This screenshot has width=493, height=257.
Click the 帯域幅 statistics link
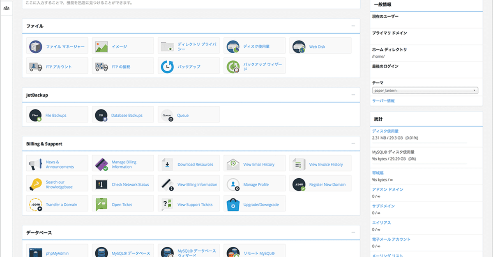pyautogui.click(x=378, y=173)
